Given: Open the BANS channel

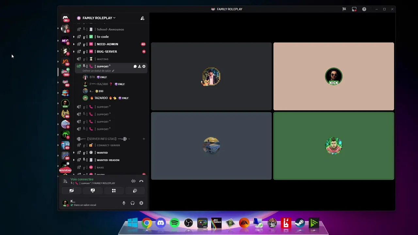Looking at the screenshot, I should tap(111, 167).
